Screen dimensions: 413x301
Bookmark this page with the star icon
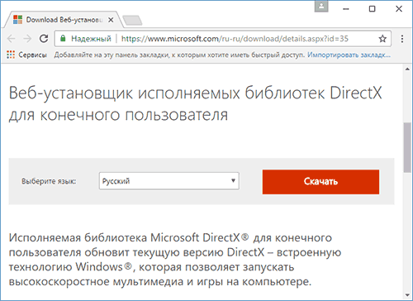[382, 39]
